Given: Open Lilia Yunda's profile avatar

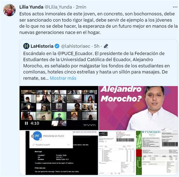Looking at the screenshot, I should tap(9, 10).
